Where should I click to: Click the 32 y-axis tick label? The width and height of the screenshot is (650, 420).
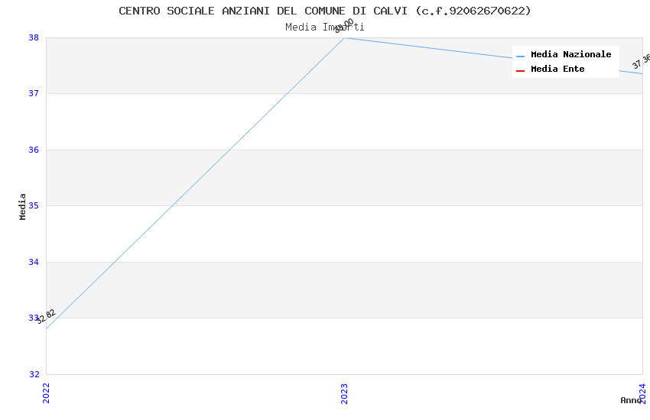pyautogui.click(x=34, y=374)
